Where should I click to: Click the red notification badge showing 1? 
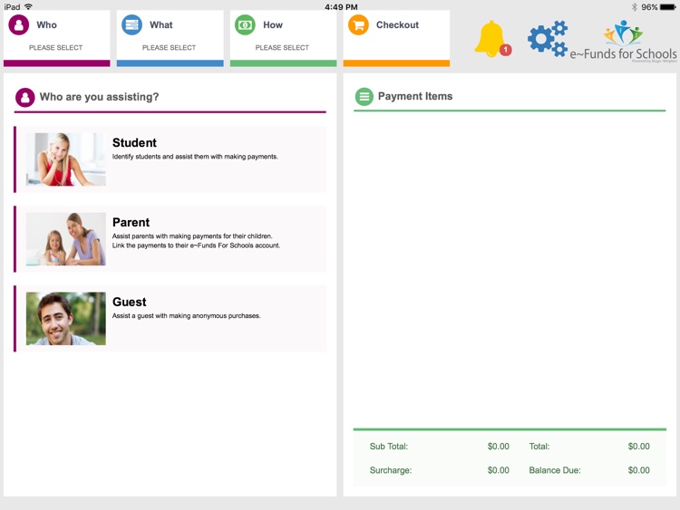pos(505,50)
